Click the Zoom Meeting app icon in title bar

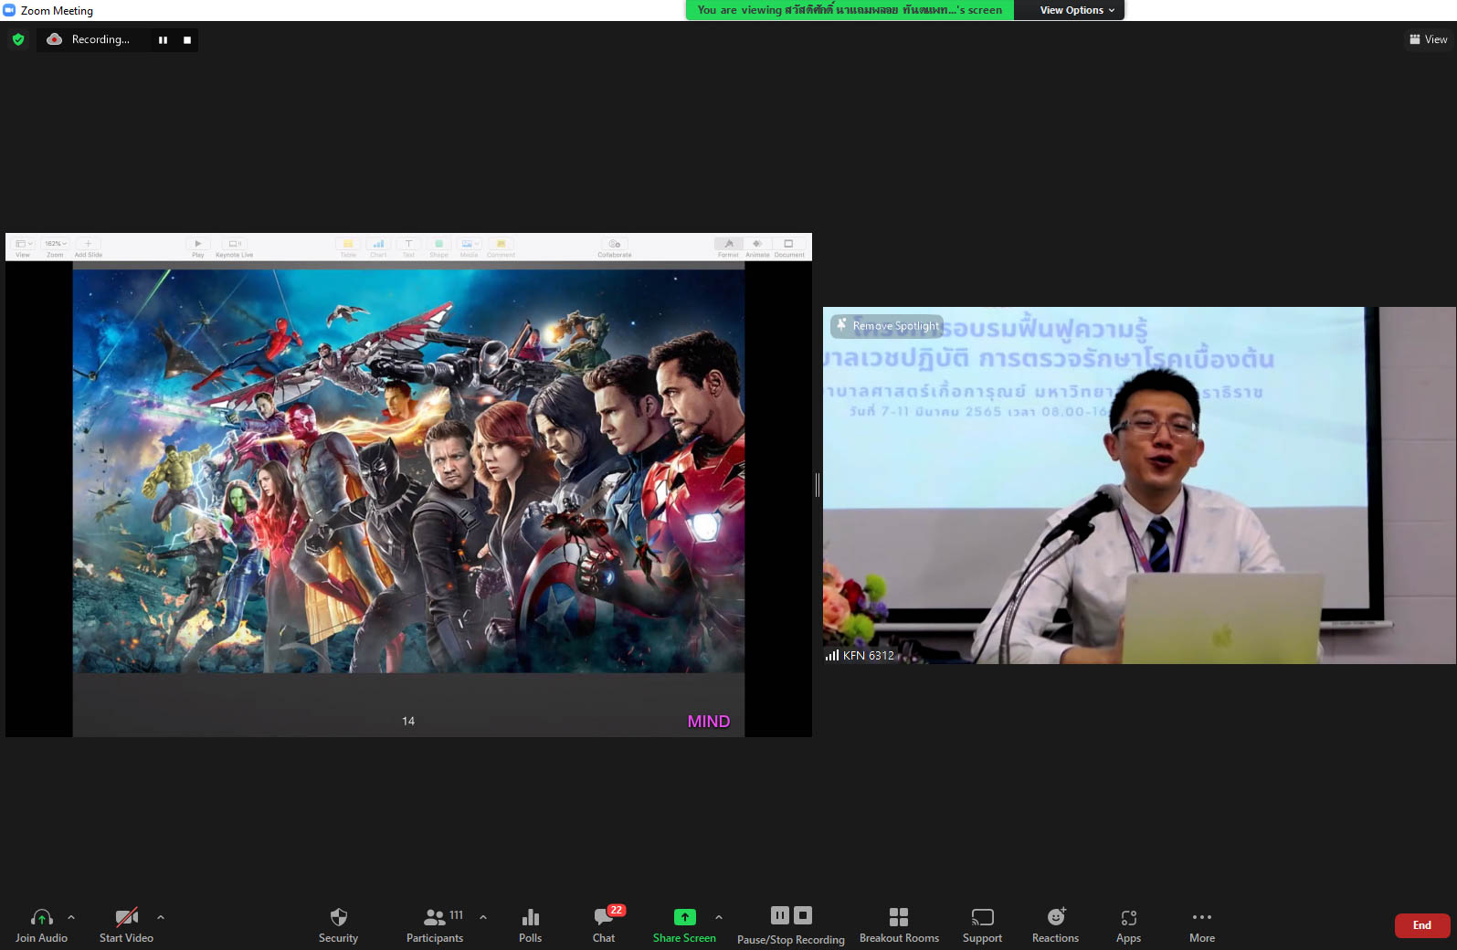point(9,10)
